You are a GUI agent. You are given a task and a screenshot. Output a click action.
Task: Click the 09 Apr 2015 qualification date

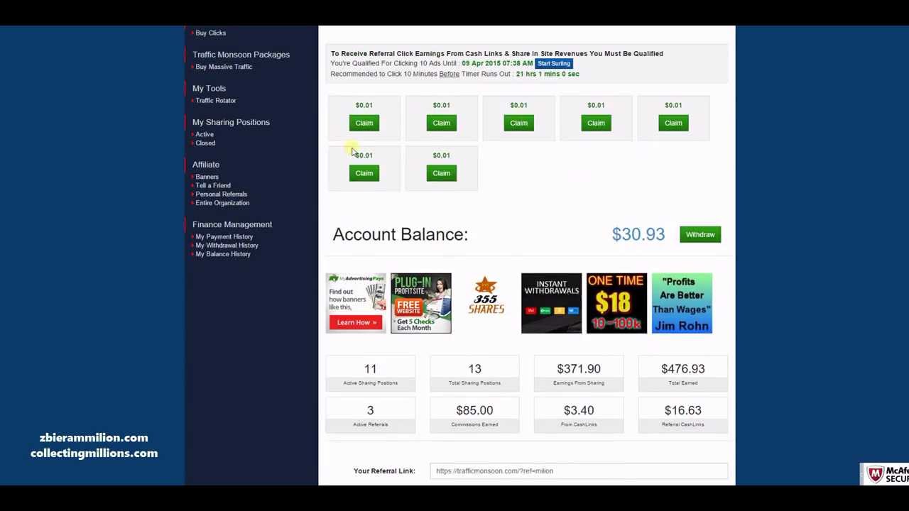click(497, 64)
